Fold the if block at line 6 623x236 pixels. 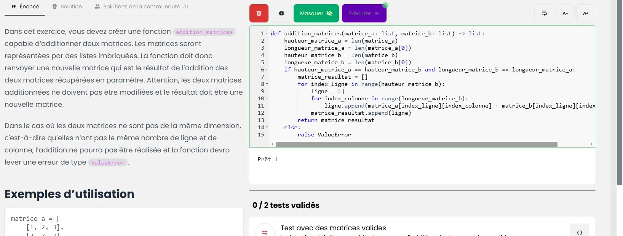[267, 70]
